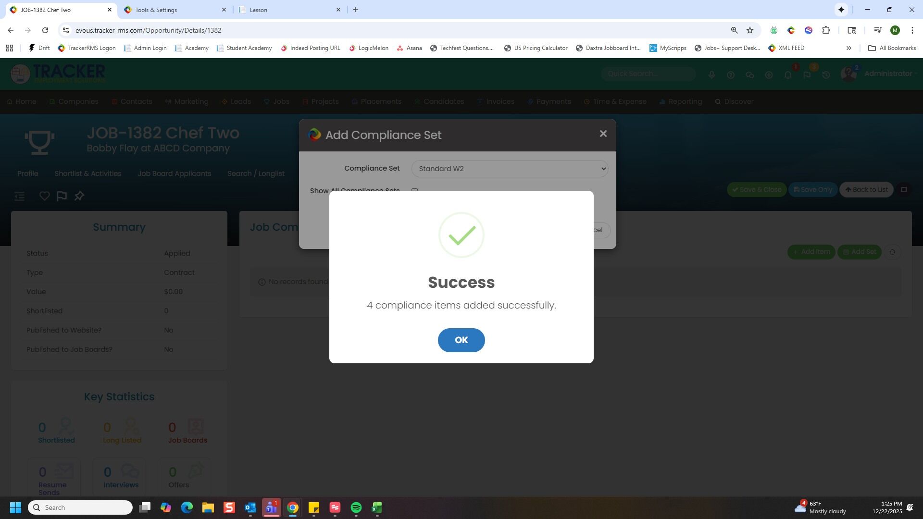Expand the hidden bookmarks chevron
The height and width of the screenshot is (519, 923).
coord(848,48)
